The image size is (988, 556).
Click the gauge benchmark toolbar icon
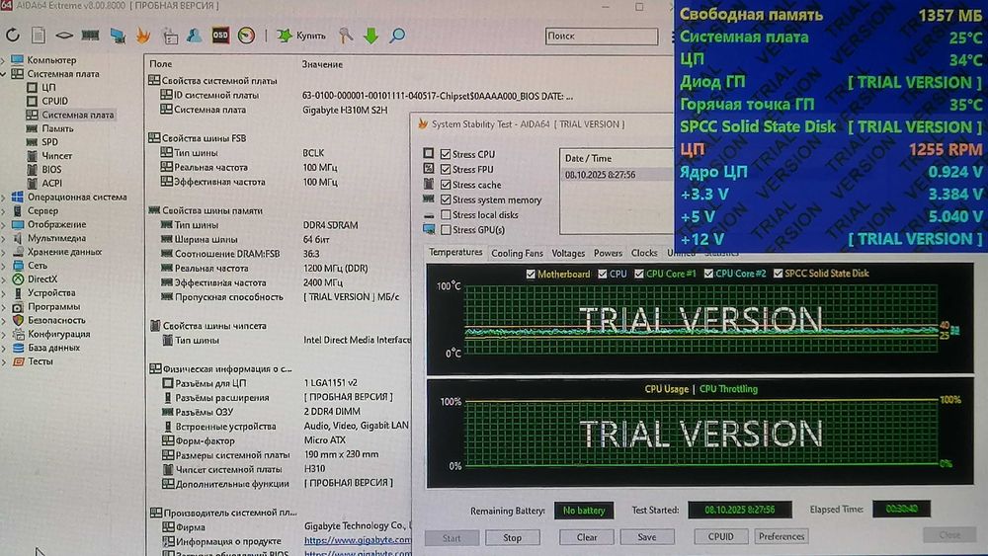tap(246, 36)
